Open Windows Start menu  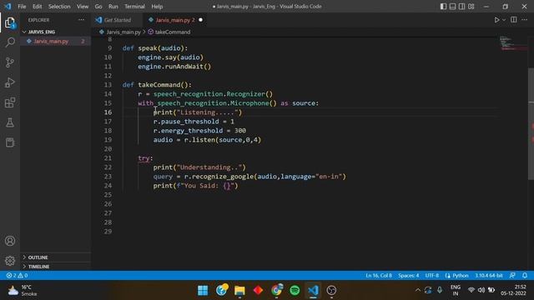[203, 291]
